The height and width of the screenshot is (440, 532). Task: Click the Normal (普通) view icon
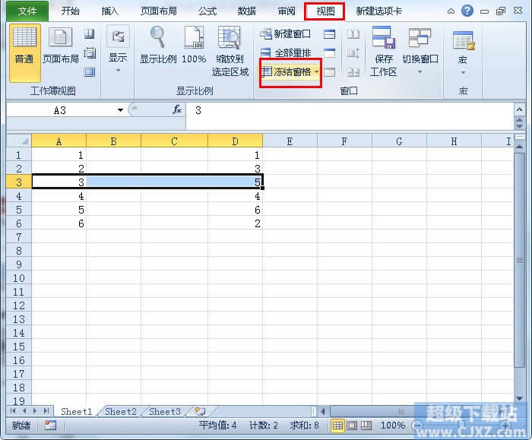[25, 52]
